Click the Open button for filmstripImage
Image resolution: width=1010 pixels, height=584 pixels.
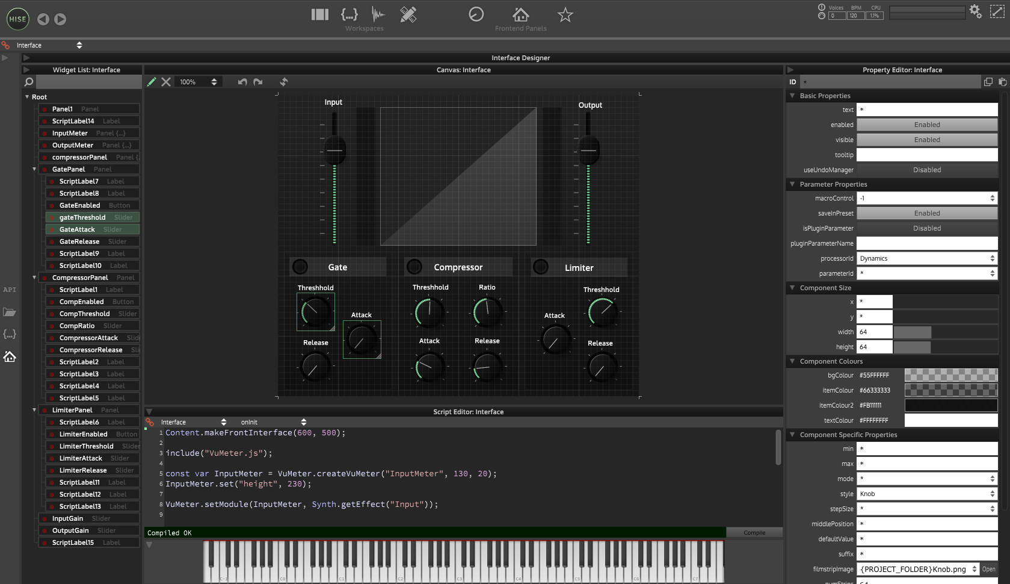pos(988,569)
